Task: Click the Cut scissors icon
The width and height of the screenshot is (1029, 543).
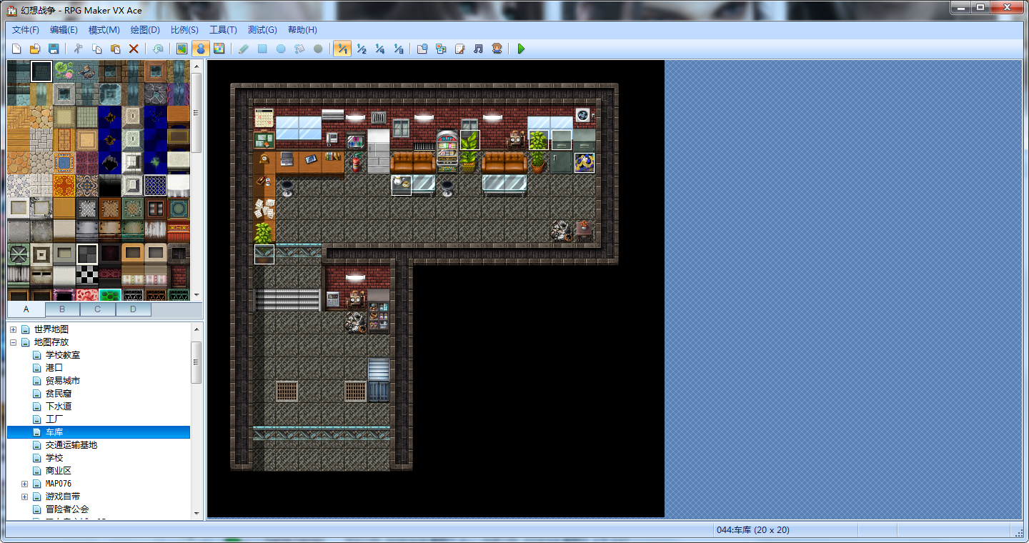Action: coord(78,49)
